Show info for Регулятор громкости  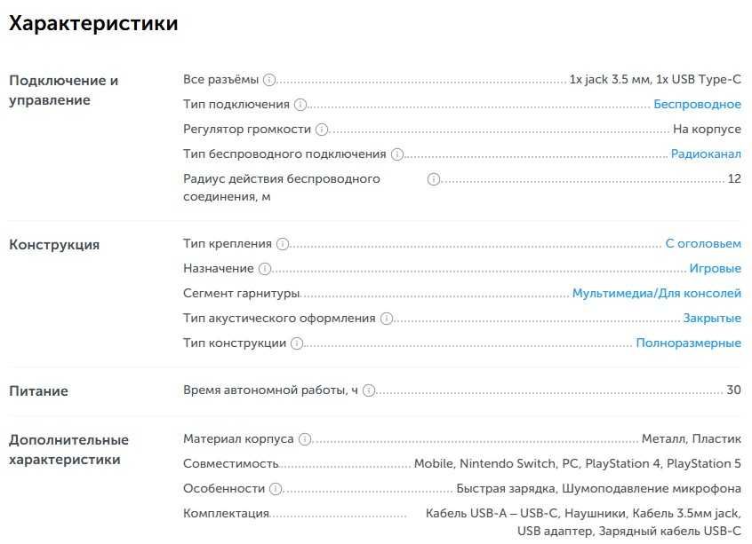pos(323,130)
